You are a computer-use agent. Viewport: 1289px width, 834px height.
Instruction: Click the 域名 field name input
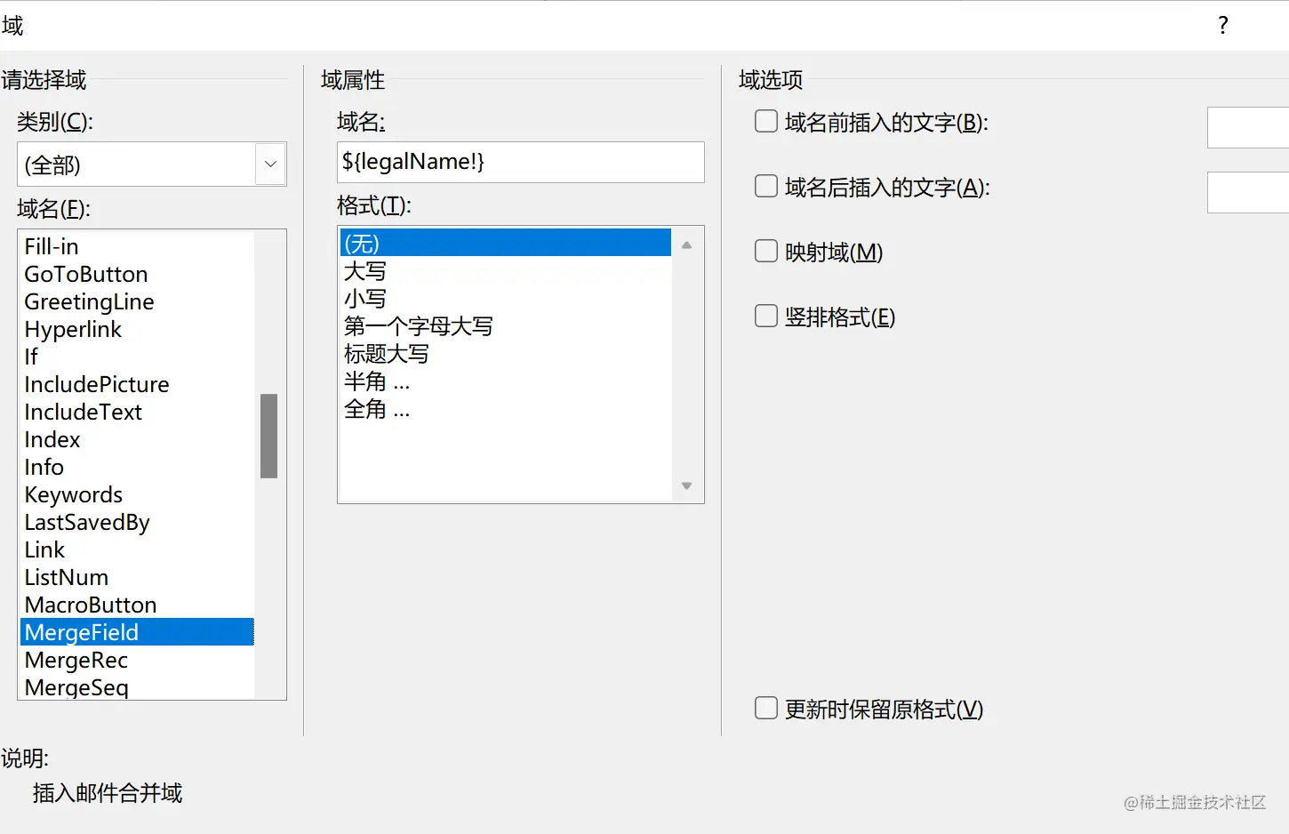tap(520, 162)
